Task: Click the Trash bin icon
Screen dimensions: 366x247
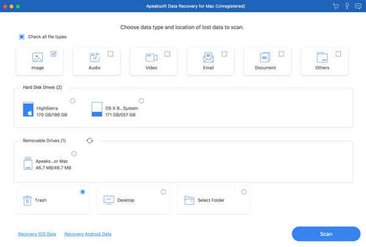Action: 27,200
